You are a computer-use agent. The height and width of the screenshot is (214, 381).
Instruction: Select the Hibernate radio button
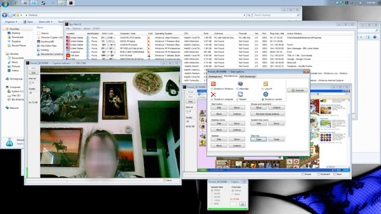pos(238,89)
